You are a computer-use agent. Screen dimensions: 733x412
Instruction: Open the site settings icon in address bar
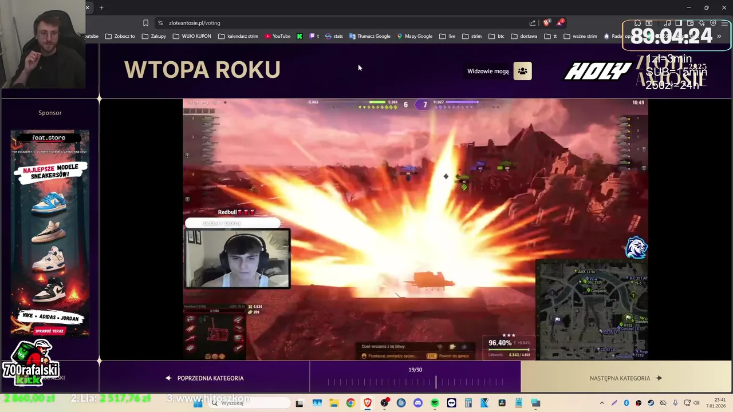pyautogui.click(x=160, y=23)
